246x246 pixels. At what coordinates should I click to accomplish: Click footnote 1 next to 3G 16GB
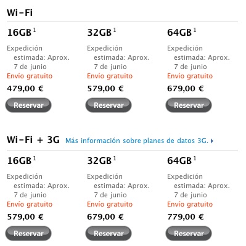tap(35, 158)
